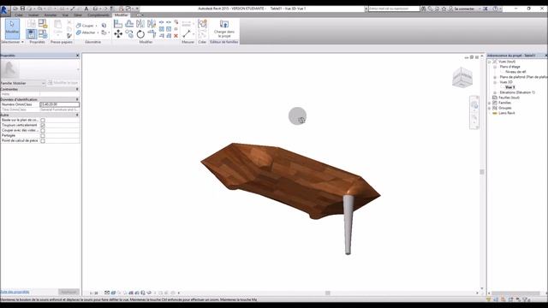Click the red X delete icon

(x=176, y=36)
